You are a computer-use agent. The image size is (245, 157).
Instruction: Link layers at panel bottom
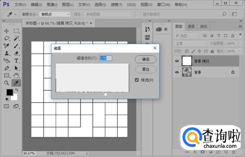point(187,152)
